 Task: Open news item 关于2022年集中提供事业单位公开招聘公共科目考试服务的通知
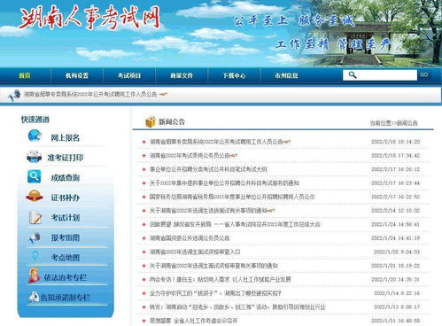click(224, 183)
